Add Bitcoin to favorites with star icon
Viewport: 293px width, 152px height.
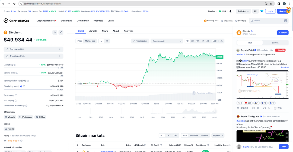pos(55,32)
